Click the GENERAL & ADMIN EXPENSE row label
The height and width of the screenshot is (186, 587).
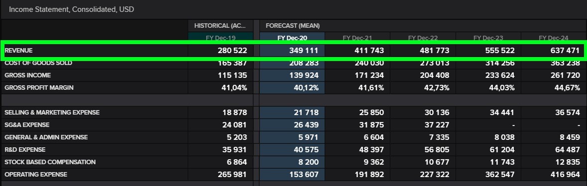tap(46, 137)
